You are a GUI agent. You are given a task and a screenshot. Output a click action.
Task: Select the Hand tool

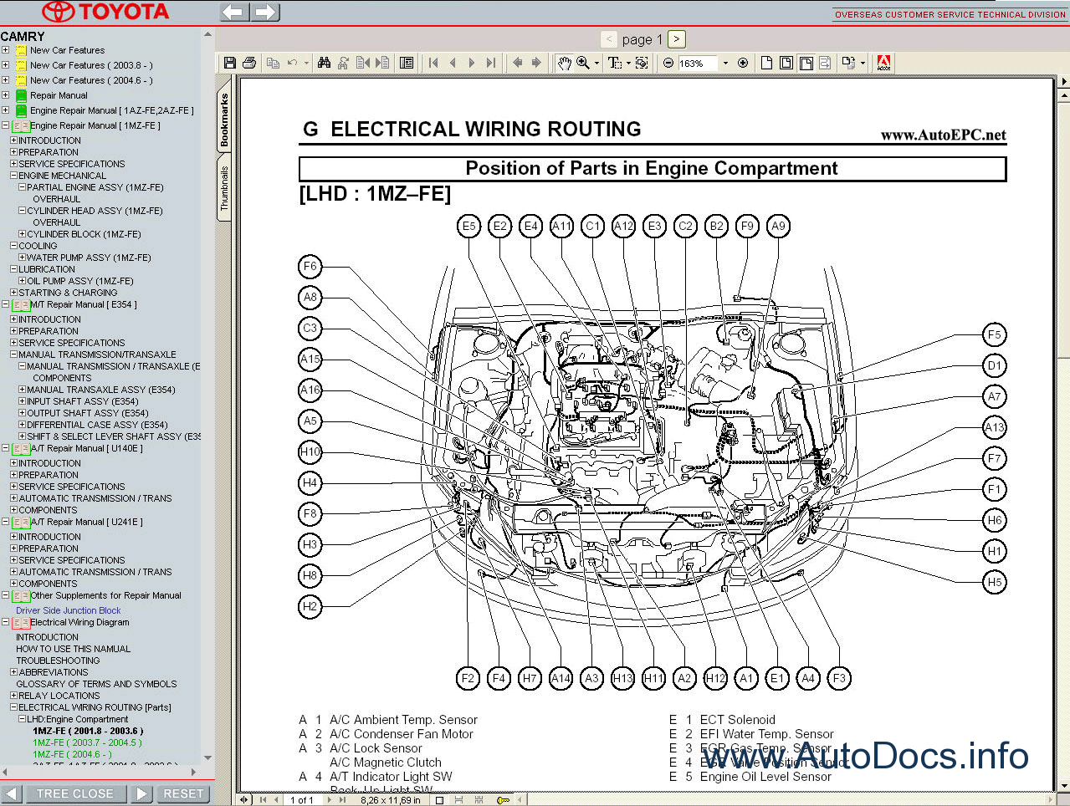(565, 63)
